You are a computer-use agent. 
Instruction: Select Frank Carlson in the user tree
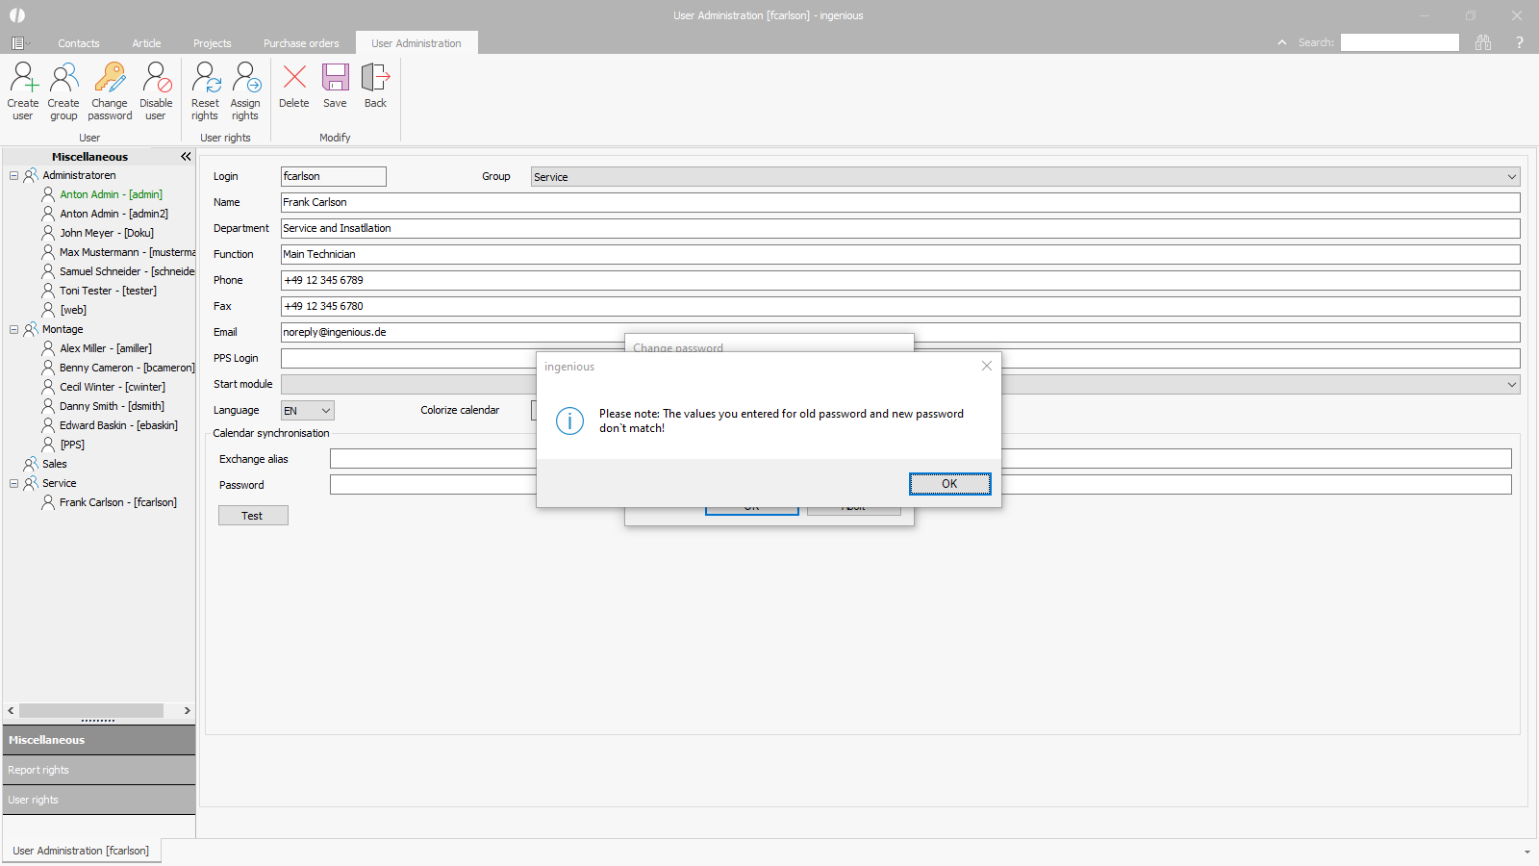(117, 502)
